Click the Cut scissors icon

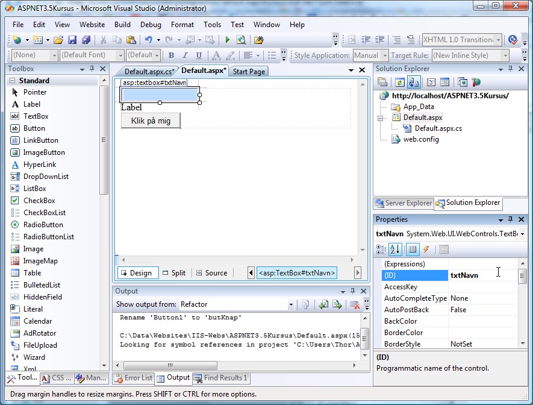[103, 40]
